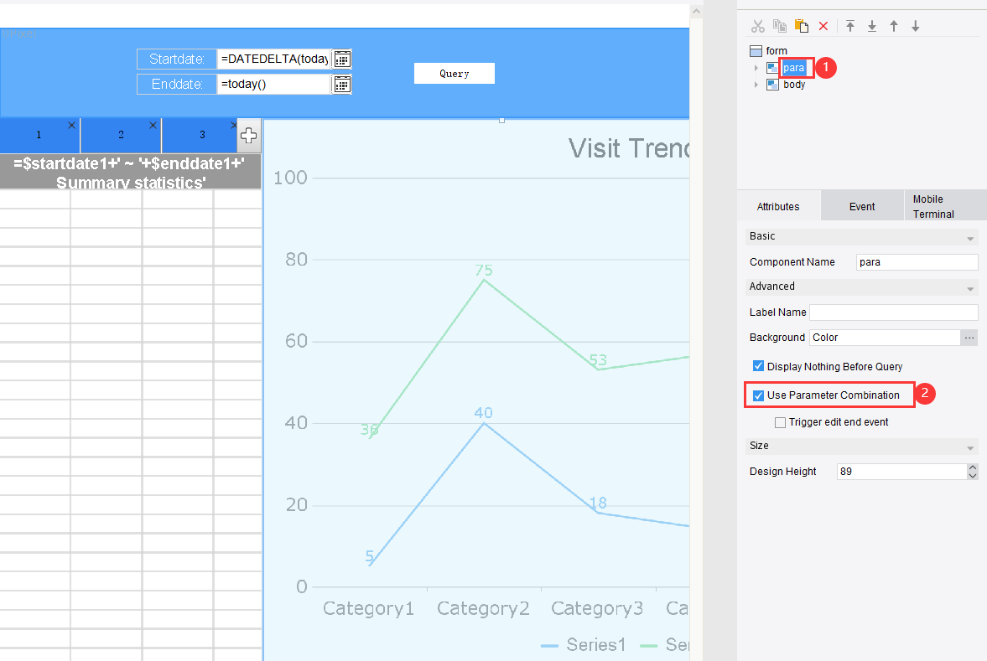
Task: Close tab 1 with its X
Action: coord(72,125)
